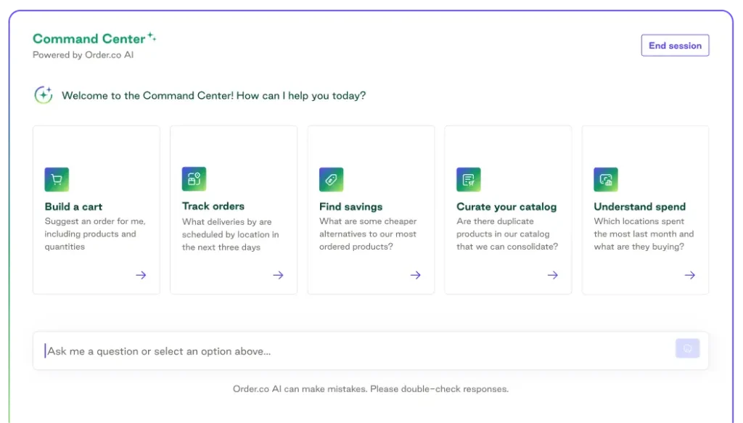The image size is (743, 423).
Task: Follow the arrow on the Track orders card
Action: (x=278, y=275)
